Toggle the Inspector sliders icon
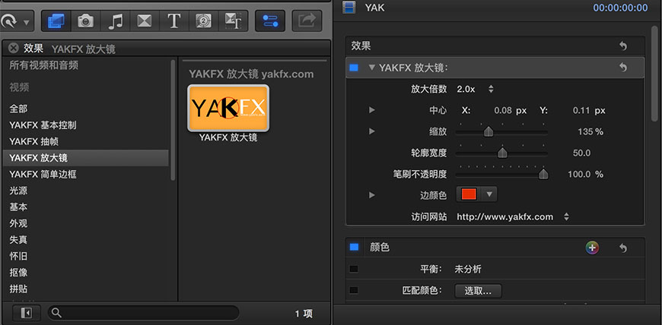 click(269, 21)
